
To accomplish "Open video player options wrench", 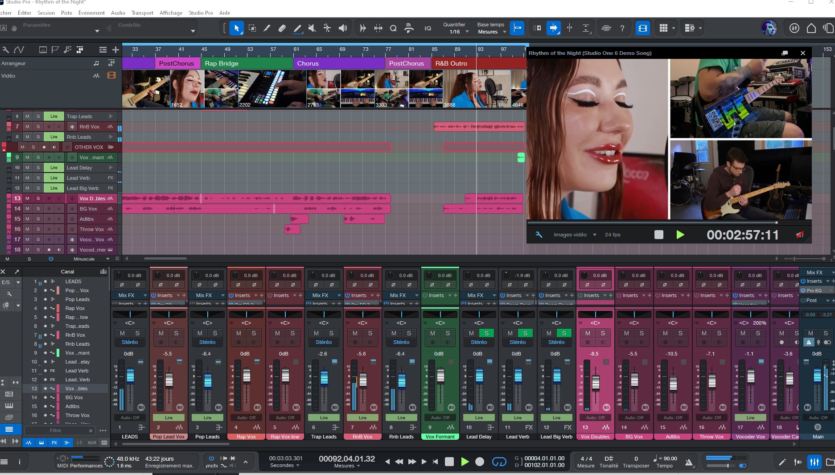I will click(539, 235).
